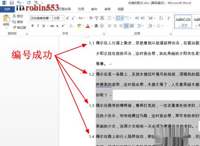Image resolution: width=200 pixels, height=146 pixels.
Task: Toggle show paragraph marks
Action: pos(169,18)
